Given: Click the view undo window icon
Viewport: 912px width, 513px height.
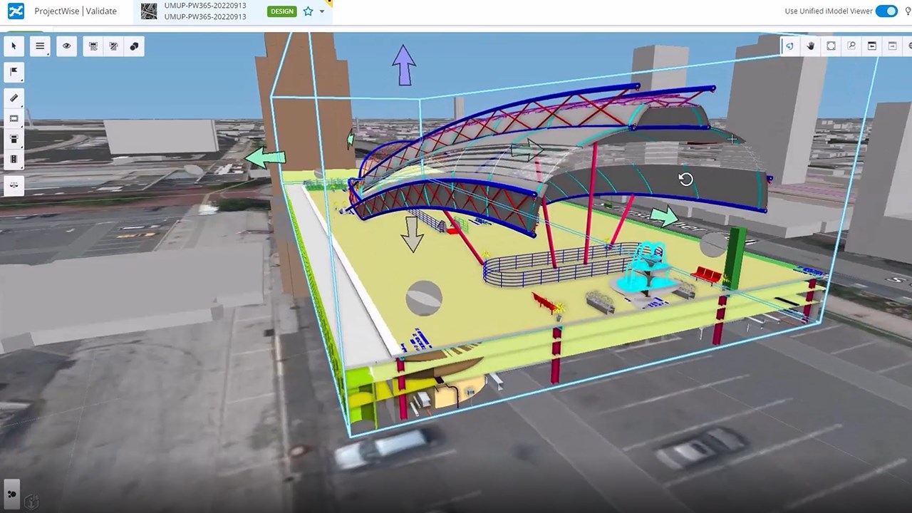Looking at the screenshot, I should [x=871, y=46].
